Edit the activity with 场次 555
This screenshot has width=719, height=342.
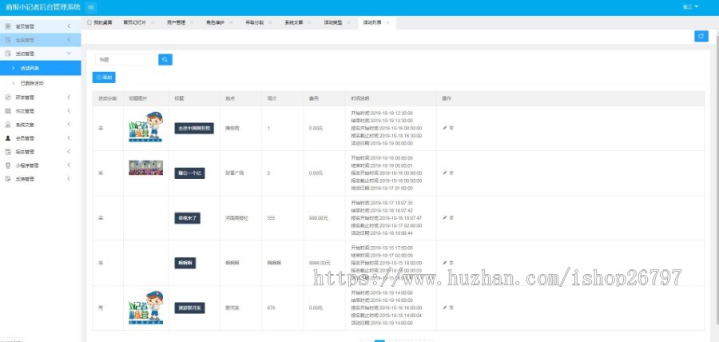444,218
